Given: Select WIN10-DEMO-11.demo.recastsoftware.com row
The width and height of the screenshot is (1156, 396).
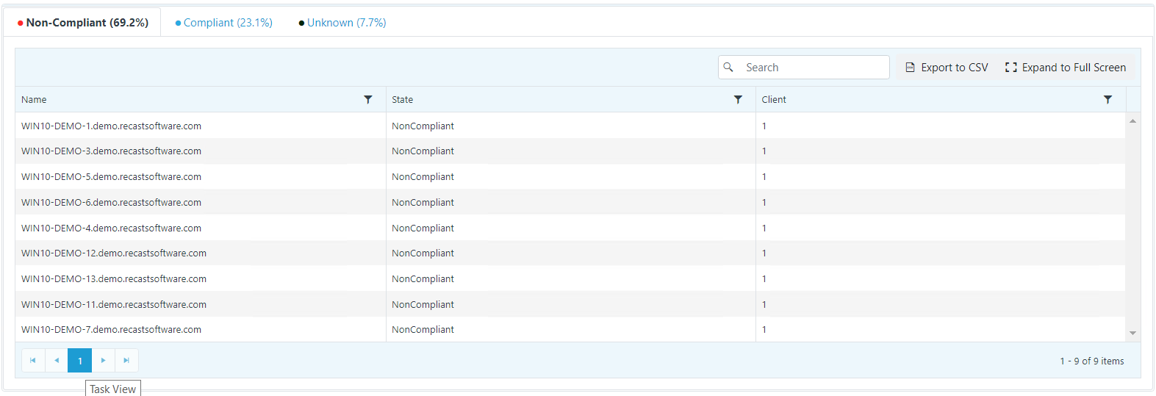Looking at the screenshot, I should click(570, 304).
